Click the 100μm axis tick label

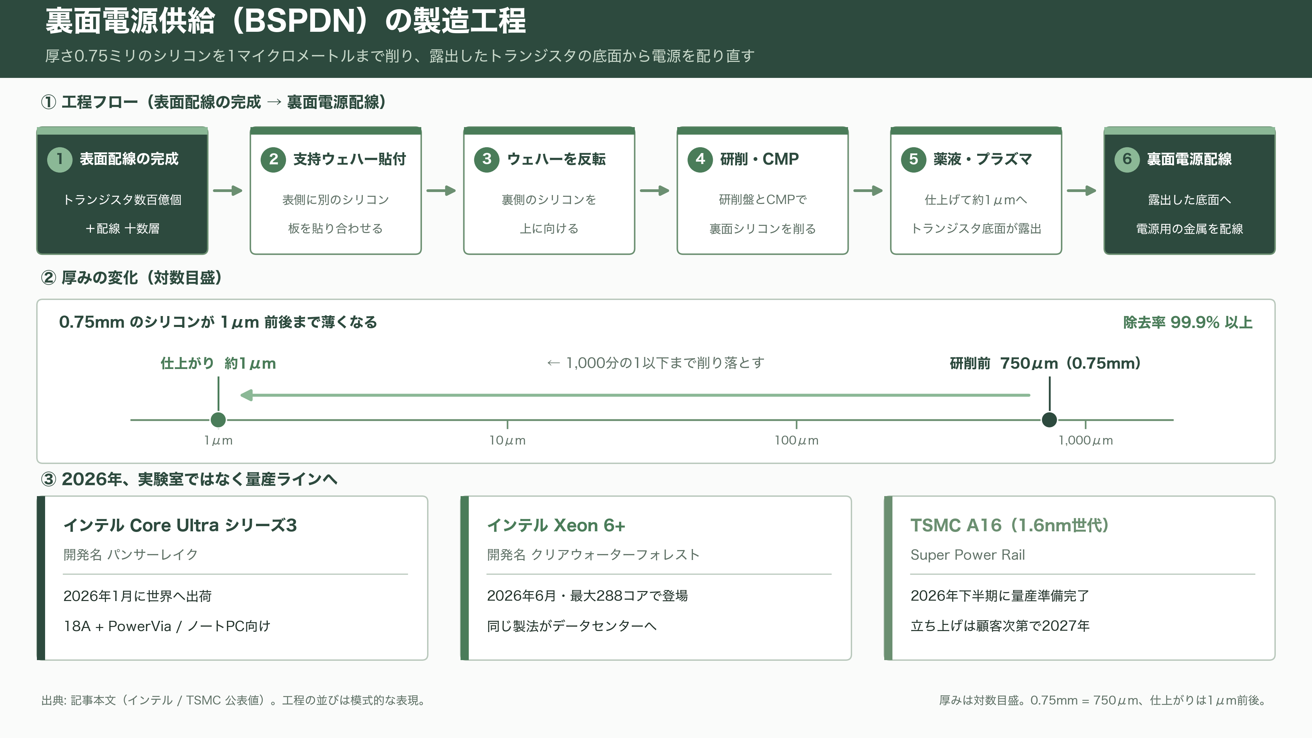coord(796,440)
